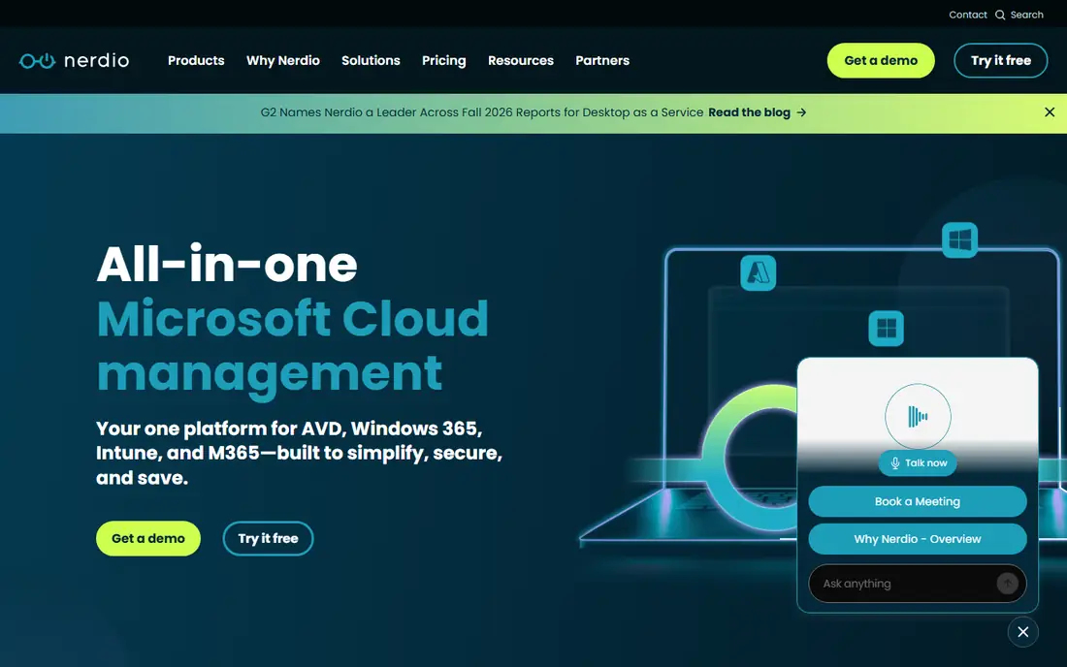The width and height of the screenshot is (1067, 667).
Task: Click the Contact link at the top
Action: (968, 15)
